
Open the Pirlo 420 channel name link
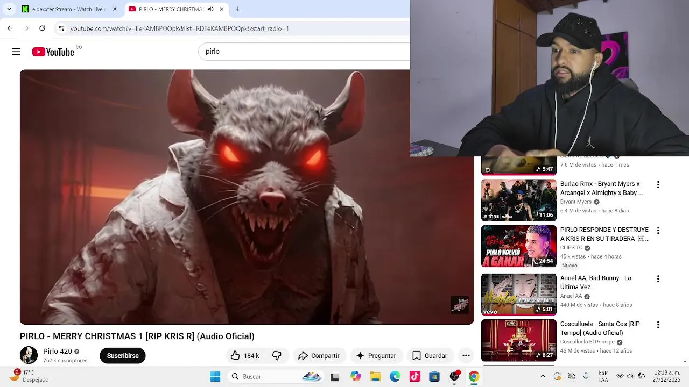[58, 352]
